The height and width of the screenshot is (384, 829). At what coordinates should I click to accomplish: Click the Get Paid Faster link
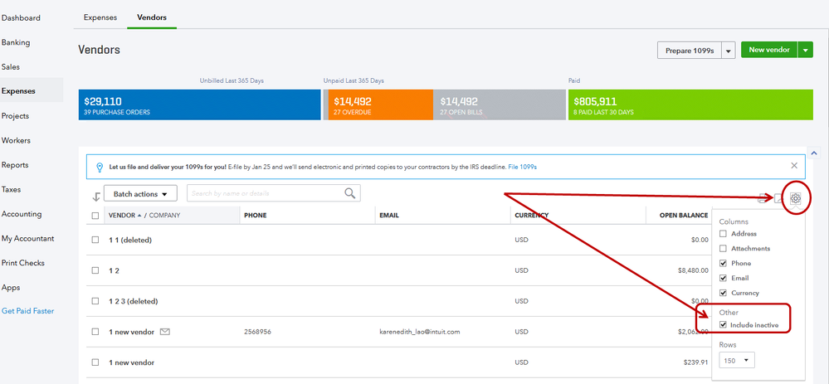point(27,310)
